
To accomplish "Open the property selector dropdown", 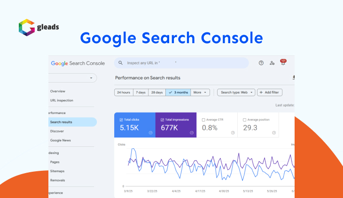I will 72,78.
